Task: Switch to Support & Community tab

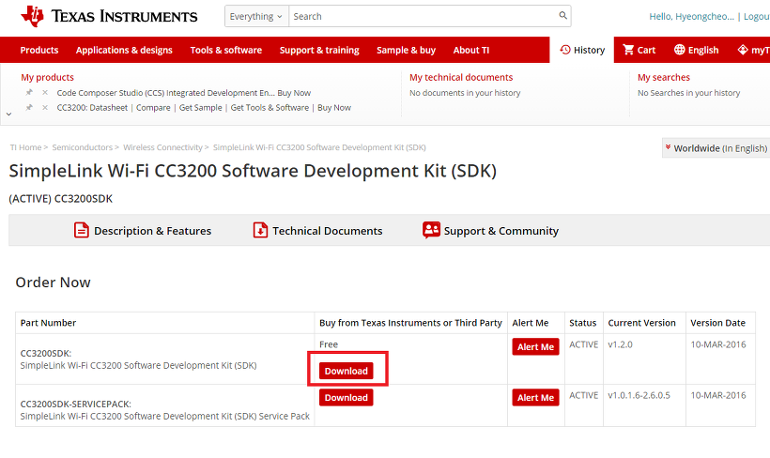Action: 501,231
